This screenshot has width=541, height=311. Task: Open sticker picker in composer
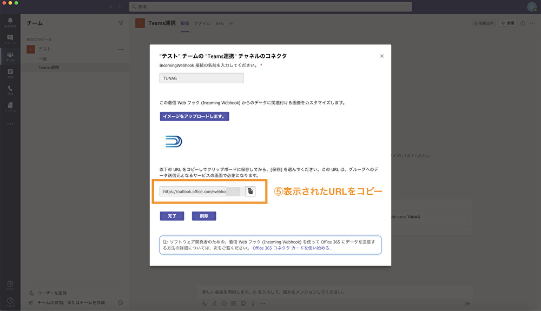(x=243, y=304)
